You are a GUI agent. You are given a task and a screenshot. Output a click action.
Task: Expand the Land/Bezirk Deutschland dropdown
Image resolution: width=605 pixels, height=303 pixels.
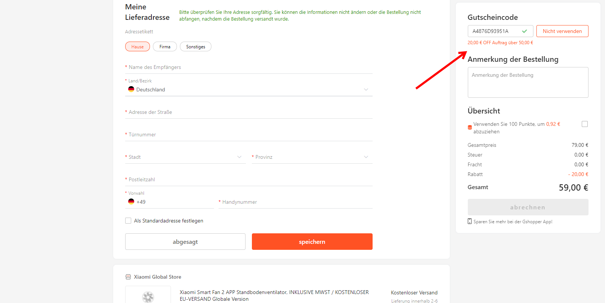(249, 90)
